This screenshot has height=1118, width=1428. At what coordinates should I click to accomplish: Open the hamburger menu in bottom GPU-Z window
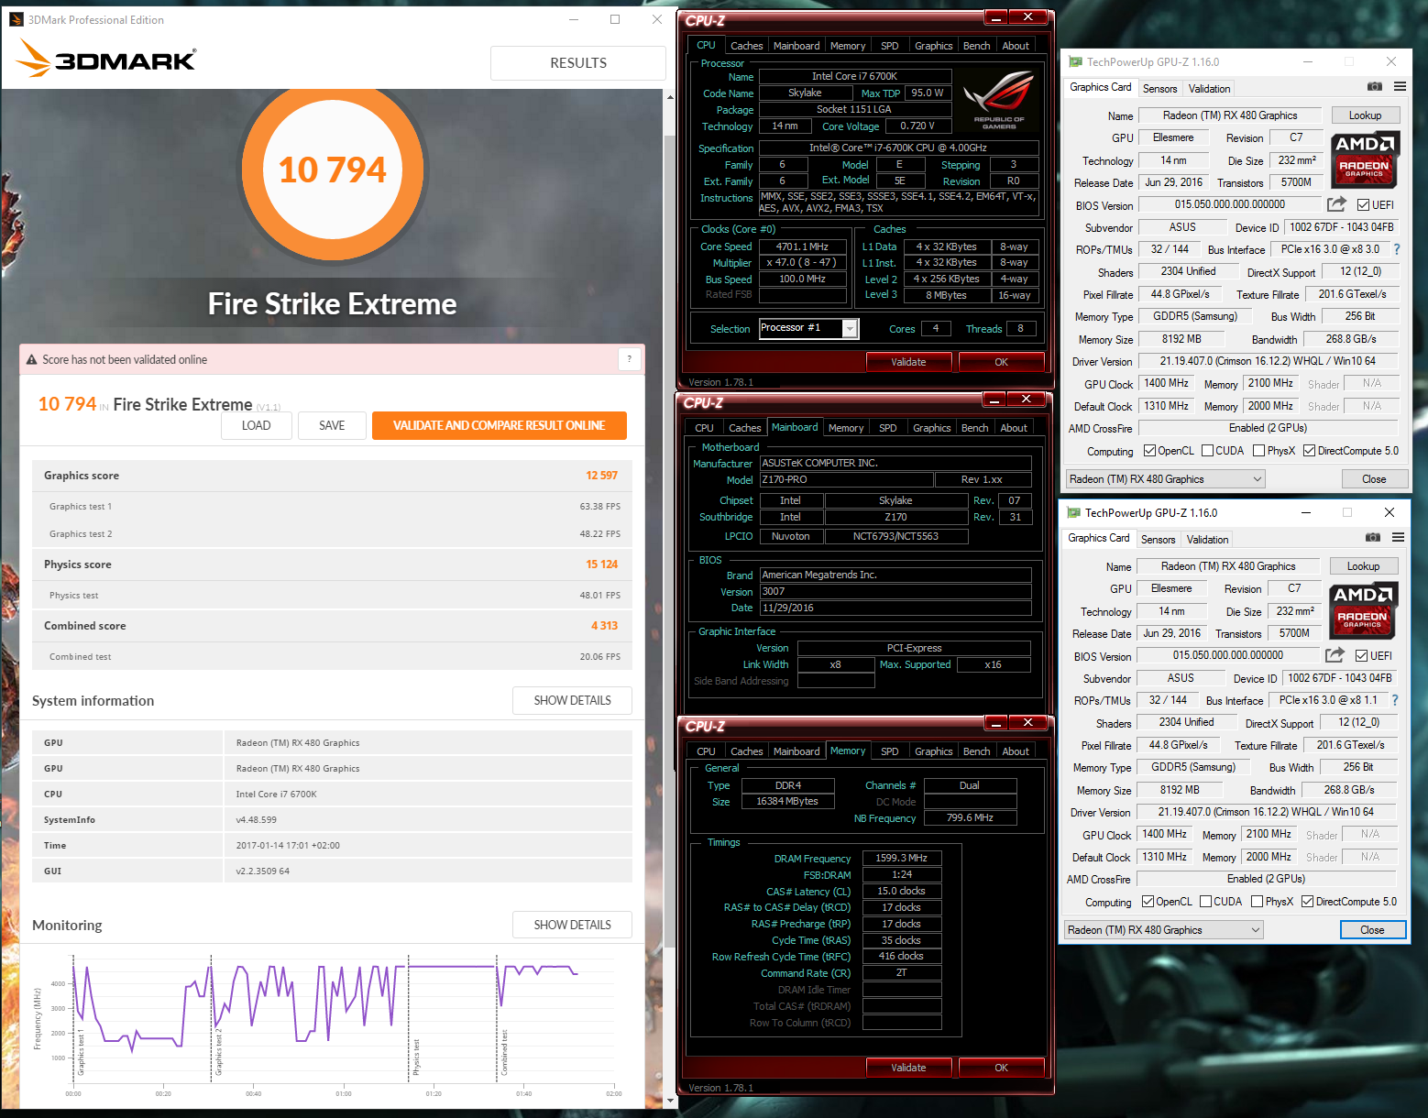[1398, 538]
